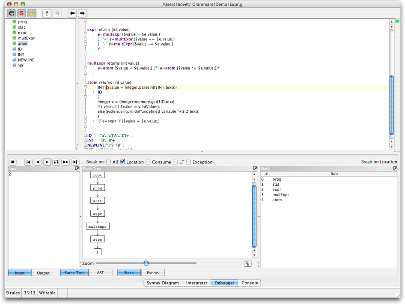
Task: Click the syntax diagram 'S' toolbar icon
Action: pos(21,13)
